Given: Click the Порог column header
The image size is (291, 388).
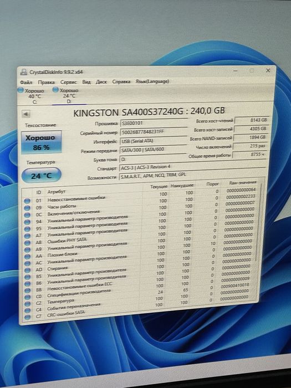Looking at the screenshot, I should (212, 184).
